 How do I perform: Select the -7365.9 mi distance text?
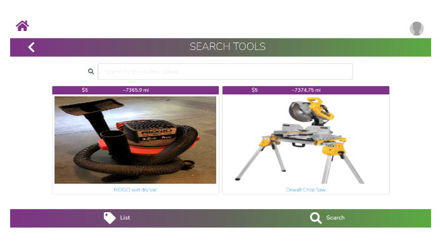pyautogui.click(x=136, y=90)
